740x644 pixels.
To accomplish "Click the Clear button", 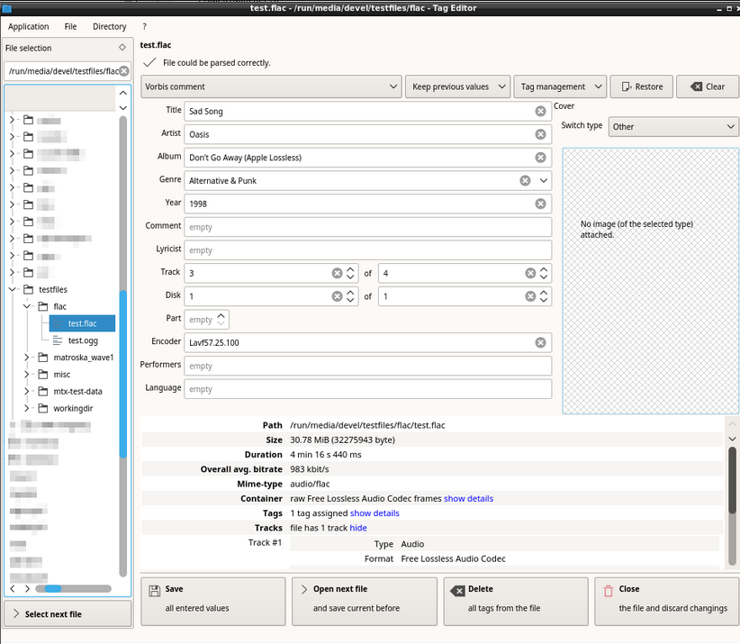I will (708, 86).
